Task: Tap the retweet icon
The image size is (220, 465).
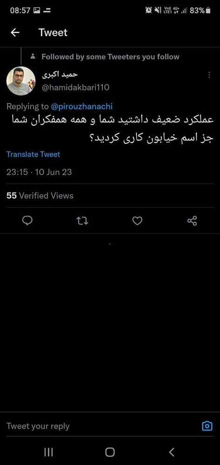Action: 82,220
